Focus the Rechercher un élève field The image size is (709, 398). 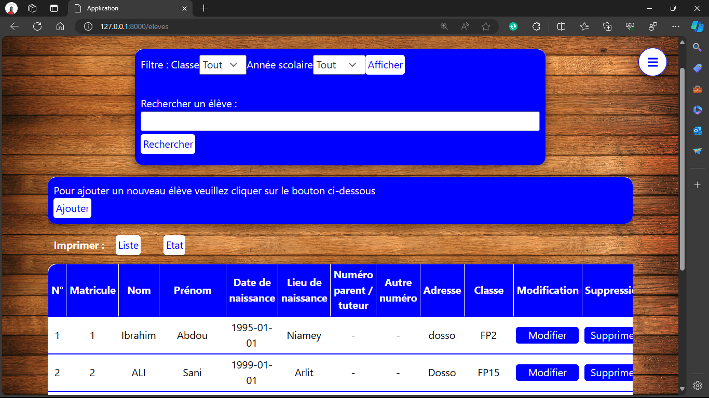pos(340,121)
